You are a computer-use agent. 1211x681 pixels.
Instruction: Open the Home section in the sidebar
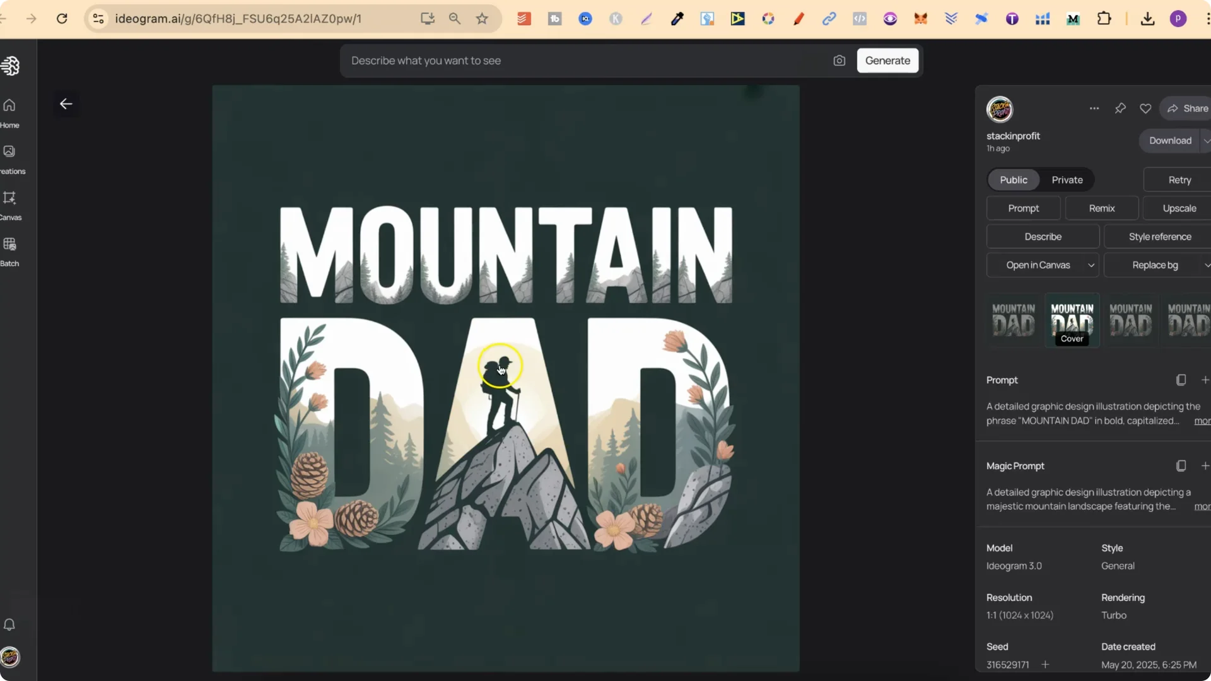pyautogui.click(x=9, y=112)
